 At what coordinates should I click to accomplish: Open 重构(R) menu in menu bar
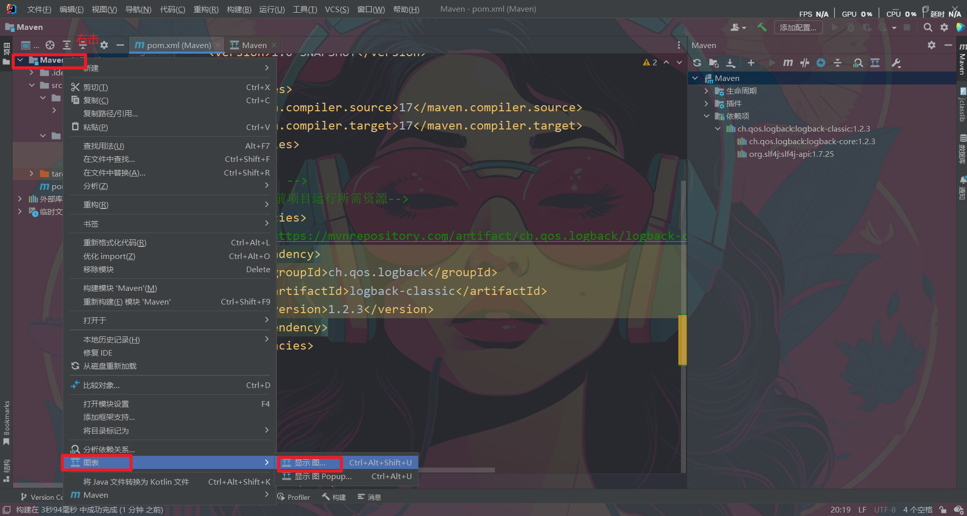[206, 9]
